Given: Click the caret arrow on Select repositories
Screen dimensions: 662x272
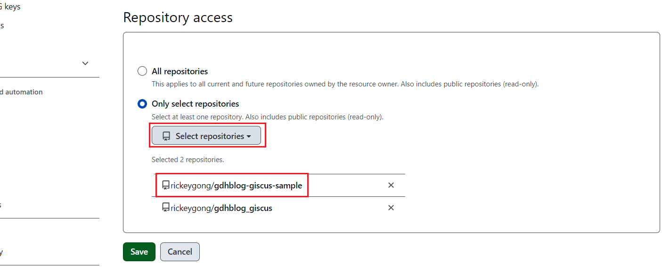Looking at the screenshot, I should (248, 137).
